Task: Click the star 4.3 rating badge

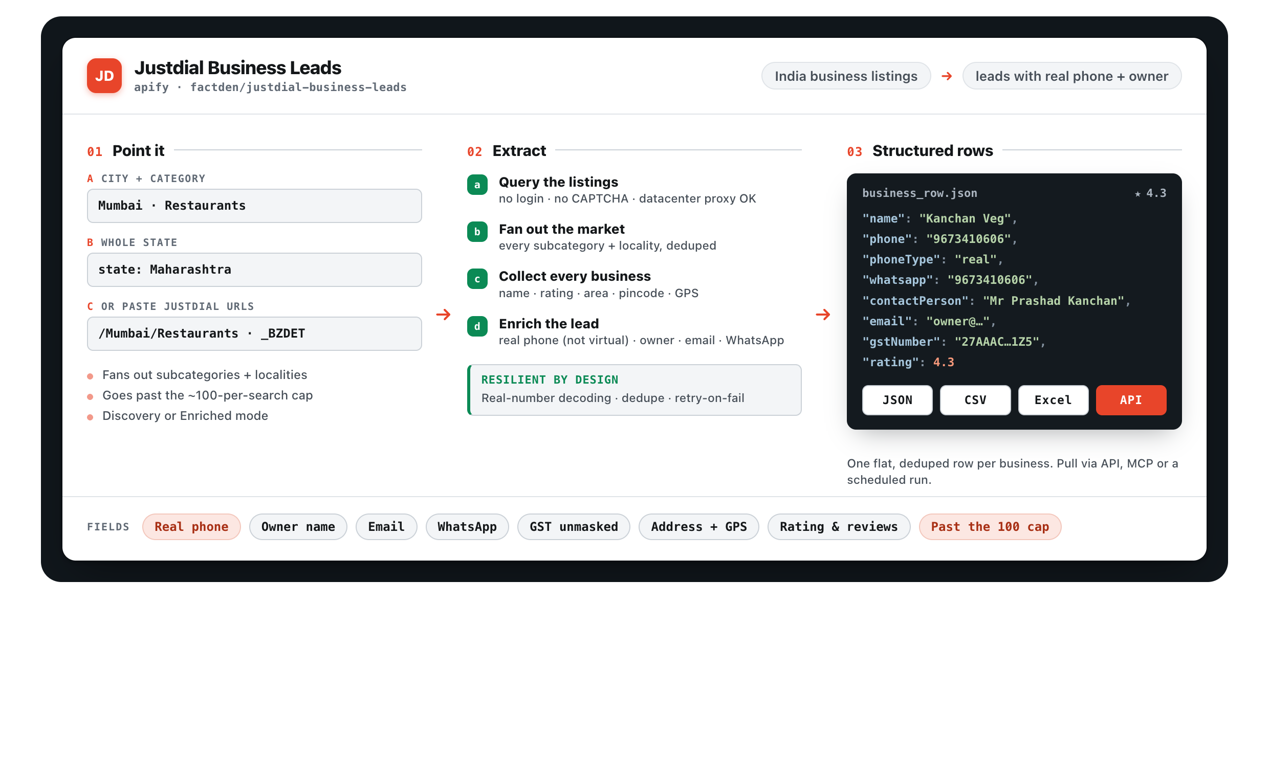Action: pos(1150,193)
